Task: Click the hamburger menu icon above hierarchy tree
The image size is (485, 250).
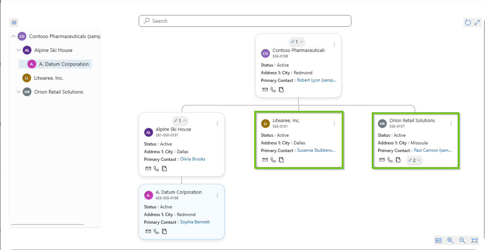Action: pyautogui.click(x=14, y=23)
